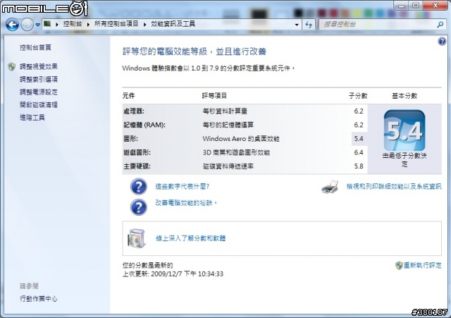The image size is (451, 318).
Task: Select the 遊戲圖形 row label
Action: (137, 152)
